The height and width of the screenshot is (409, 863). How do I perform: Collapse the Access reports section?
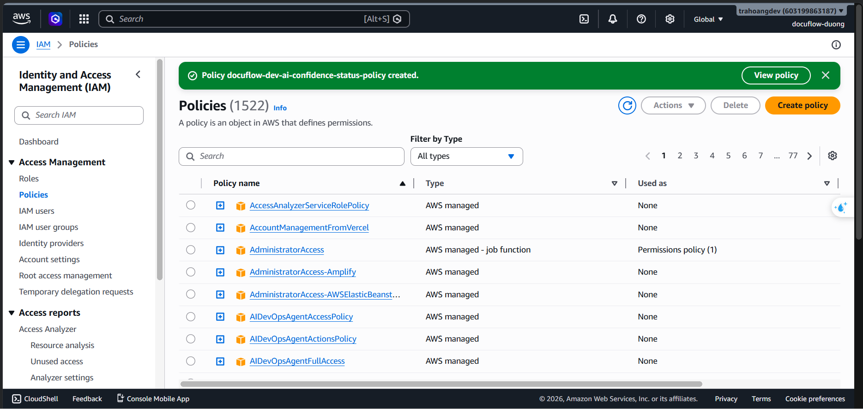pos(12,313)
